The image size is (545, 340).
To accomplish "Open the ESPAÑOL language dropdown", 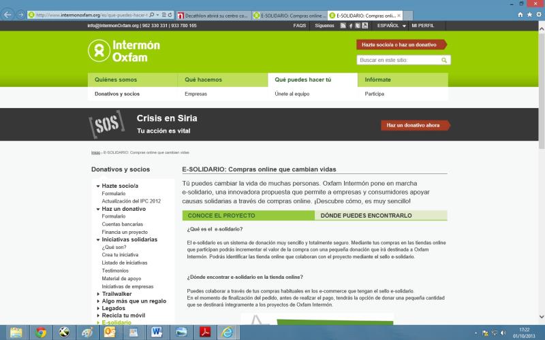I will point(391,26).
